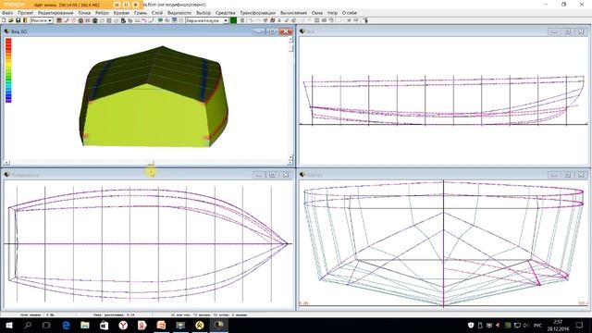Click the up arrow of the Вид 3D scrollbar

pos(290,39)
